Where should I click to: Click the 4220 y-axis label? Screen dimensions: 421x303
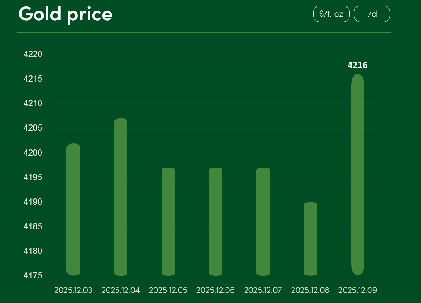[33, 55]
